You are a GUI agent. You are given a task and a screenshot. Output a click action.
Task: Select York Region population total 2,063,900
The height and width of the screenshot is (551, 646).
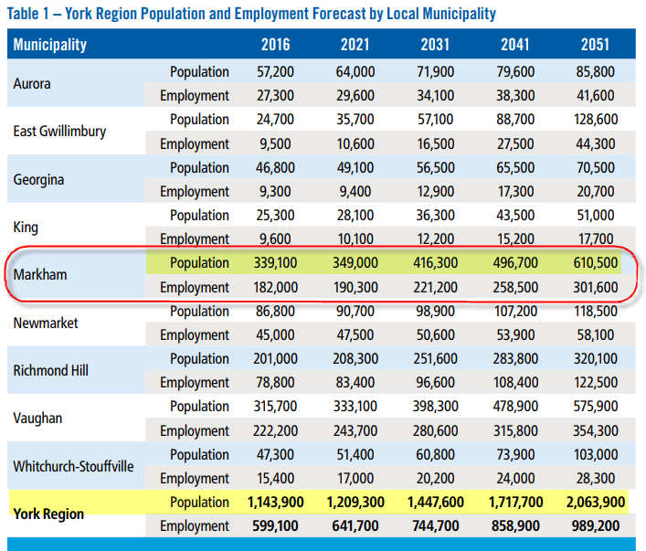[x=596, y=503]
